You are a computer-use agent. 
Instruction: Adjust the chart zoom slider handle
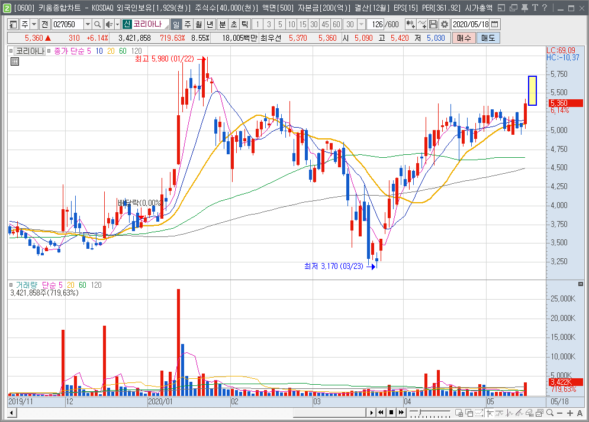[420, 413]
